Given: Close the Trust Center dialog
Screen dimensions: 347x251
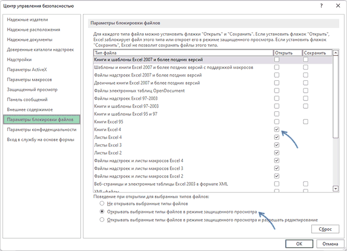Looking at the screenshot, I should point(338,6).
